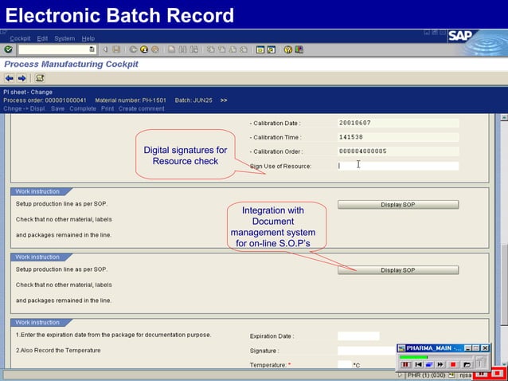Click the printer icon in the standard toolbar
The width and height of the screenshot is (508, 381).
(171, 49)
